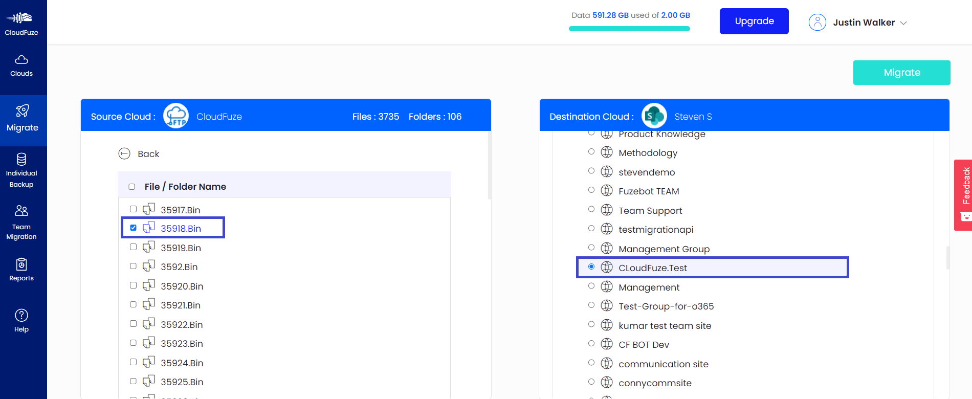Click site globe icon for Management Group

pyautogui.click(x=607, y=248)
